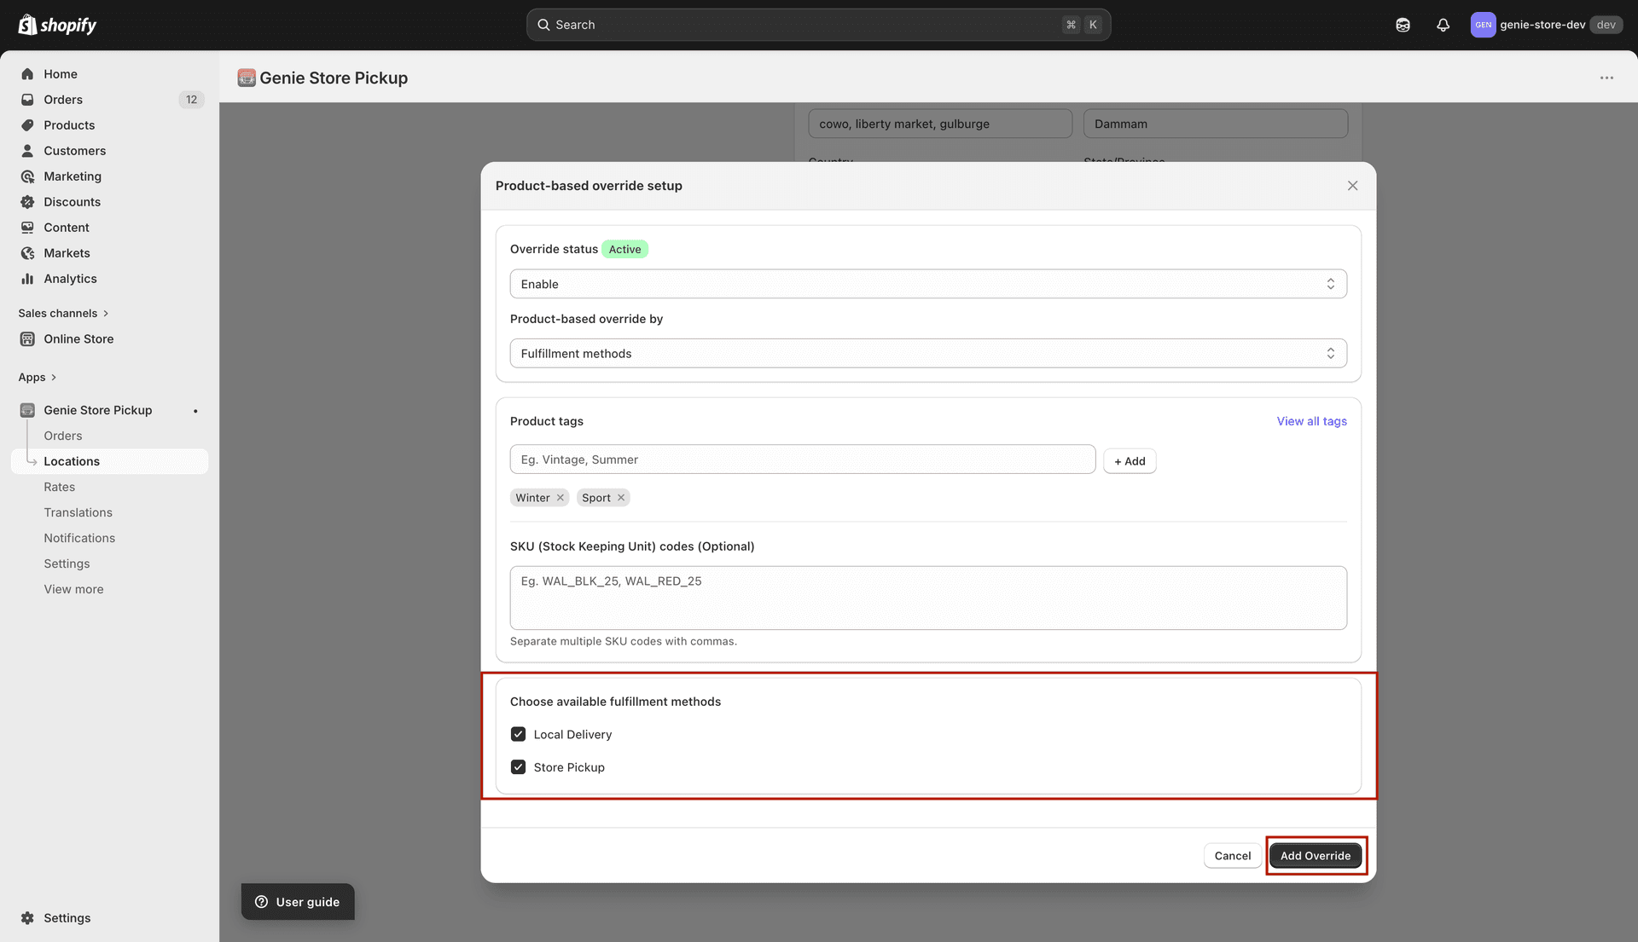Open the View all tags link
This screenshot has width=1638, height=942.
click(x=1312, y=421)
